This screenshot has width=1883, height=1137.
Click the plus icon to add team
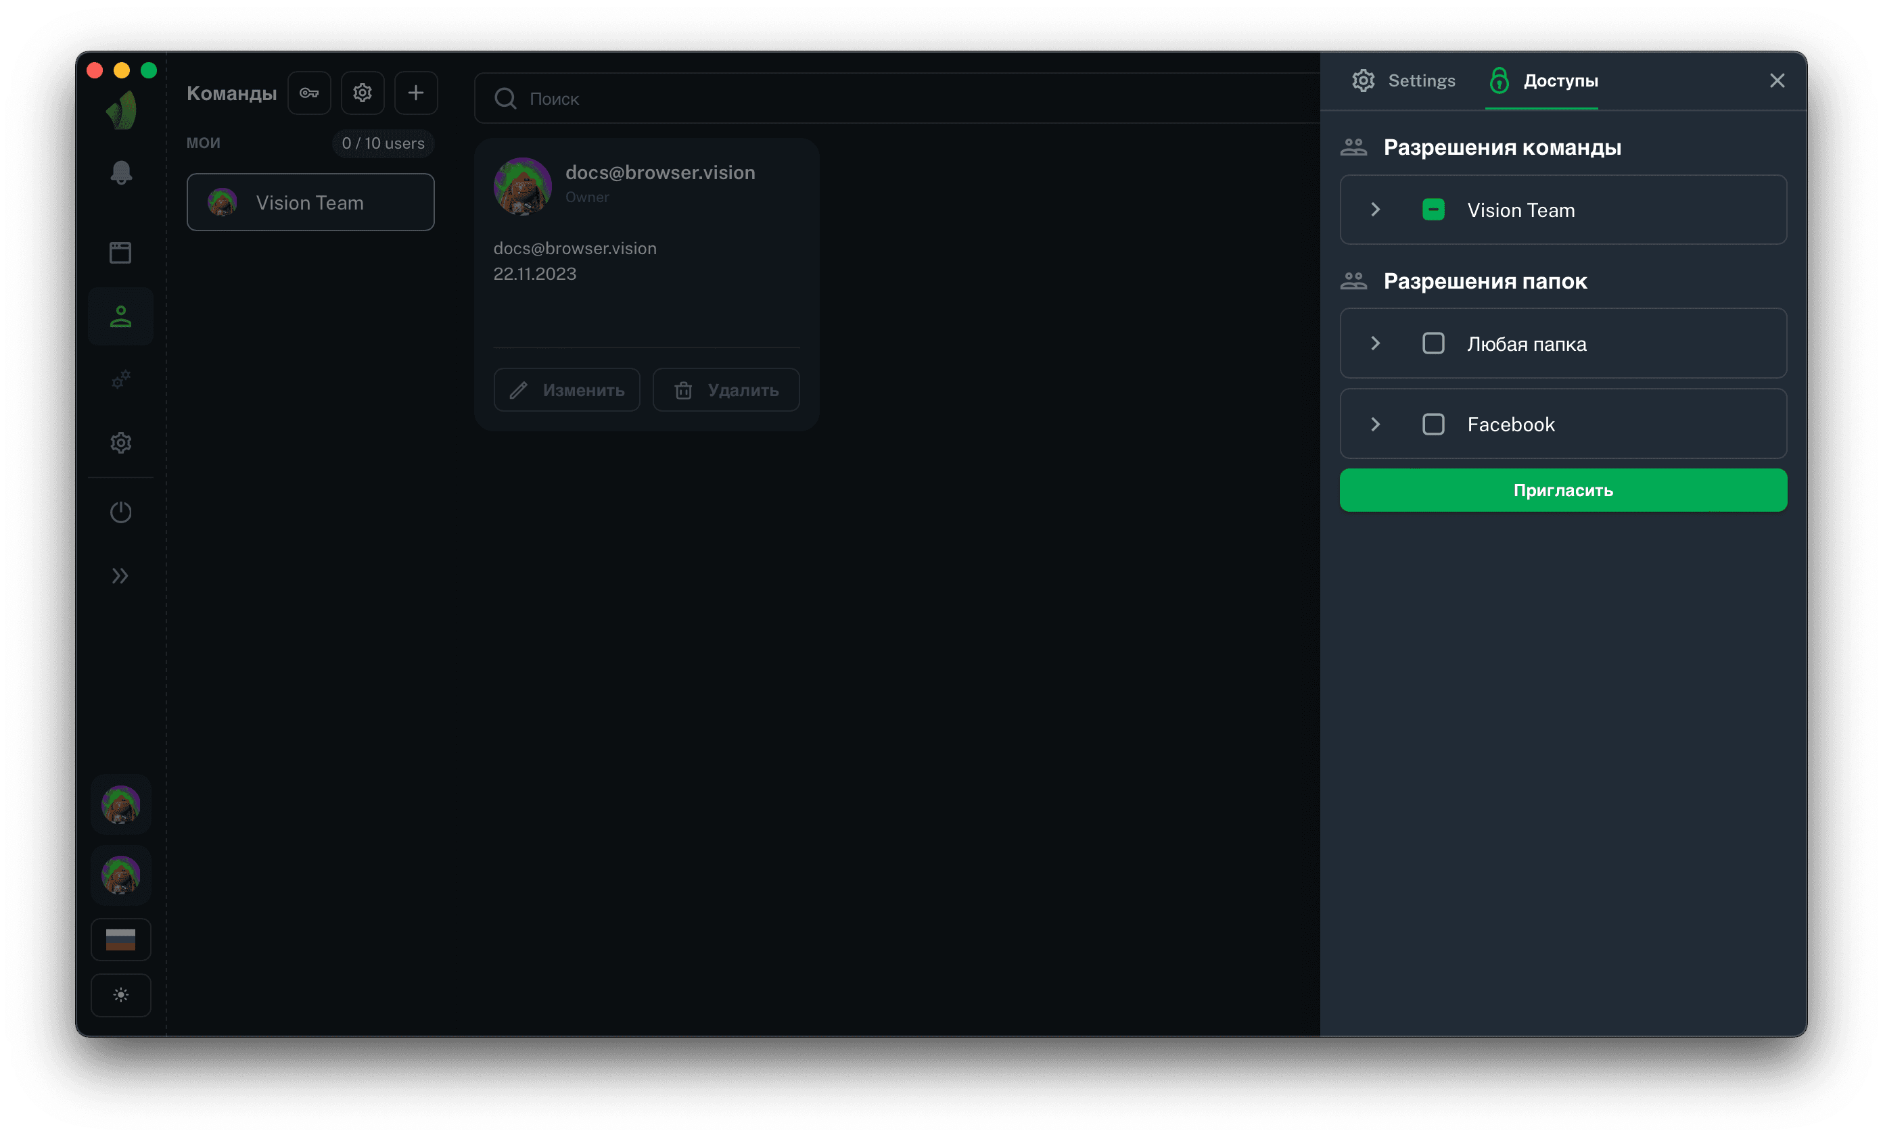point(416,93)
